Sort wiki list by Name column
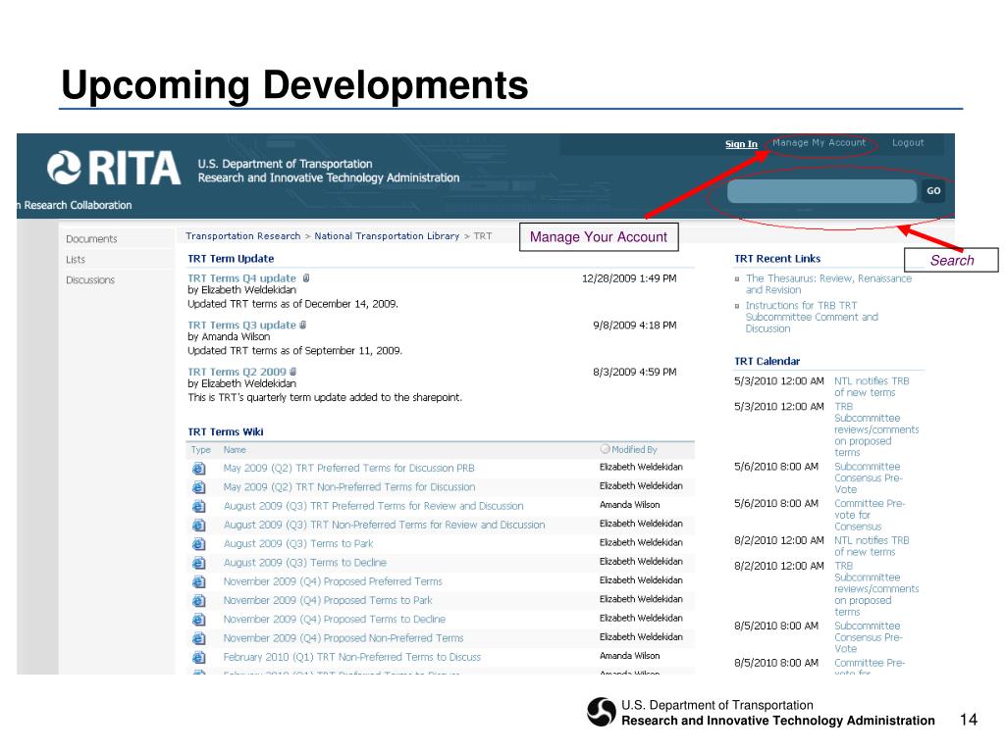The image size is (1005, 753). coord(235,449)
